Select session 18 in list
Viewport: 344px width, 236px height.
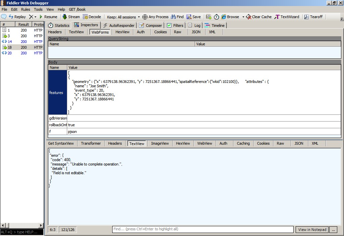click(x=22, y=47)
